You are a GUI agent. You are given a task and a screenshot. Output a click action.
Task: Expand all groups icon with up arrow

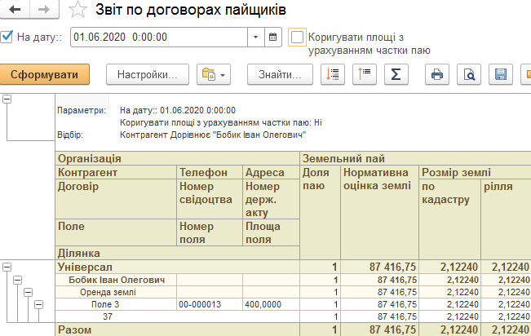[x=365, y=74]
